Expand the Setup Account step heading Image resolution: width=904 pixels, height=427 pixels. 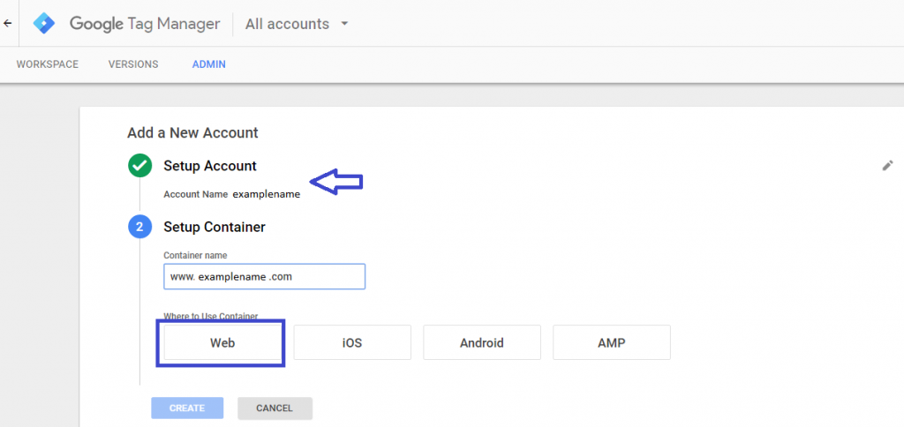click(x=210, y=166)
